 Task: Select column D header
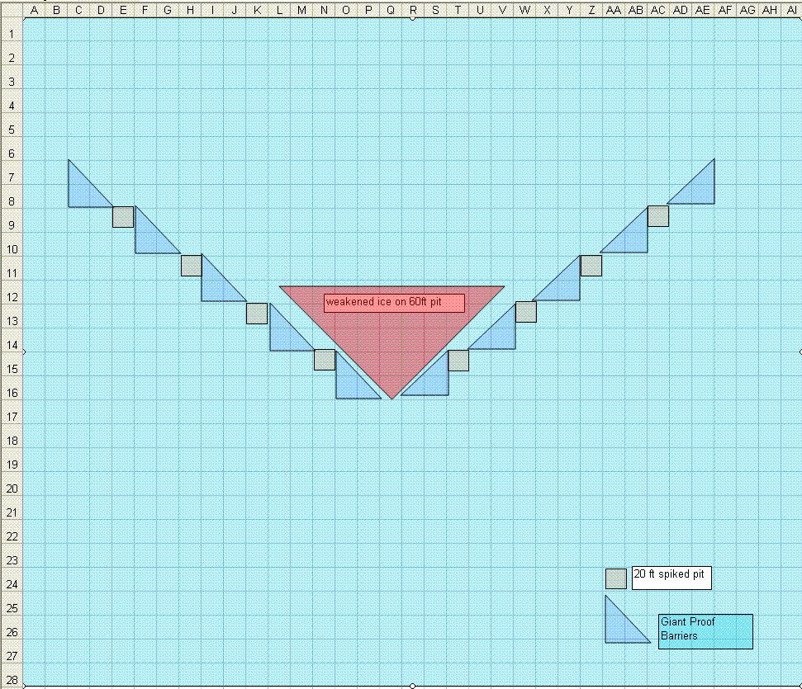point(101,10)
